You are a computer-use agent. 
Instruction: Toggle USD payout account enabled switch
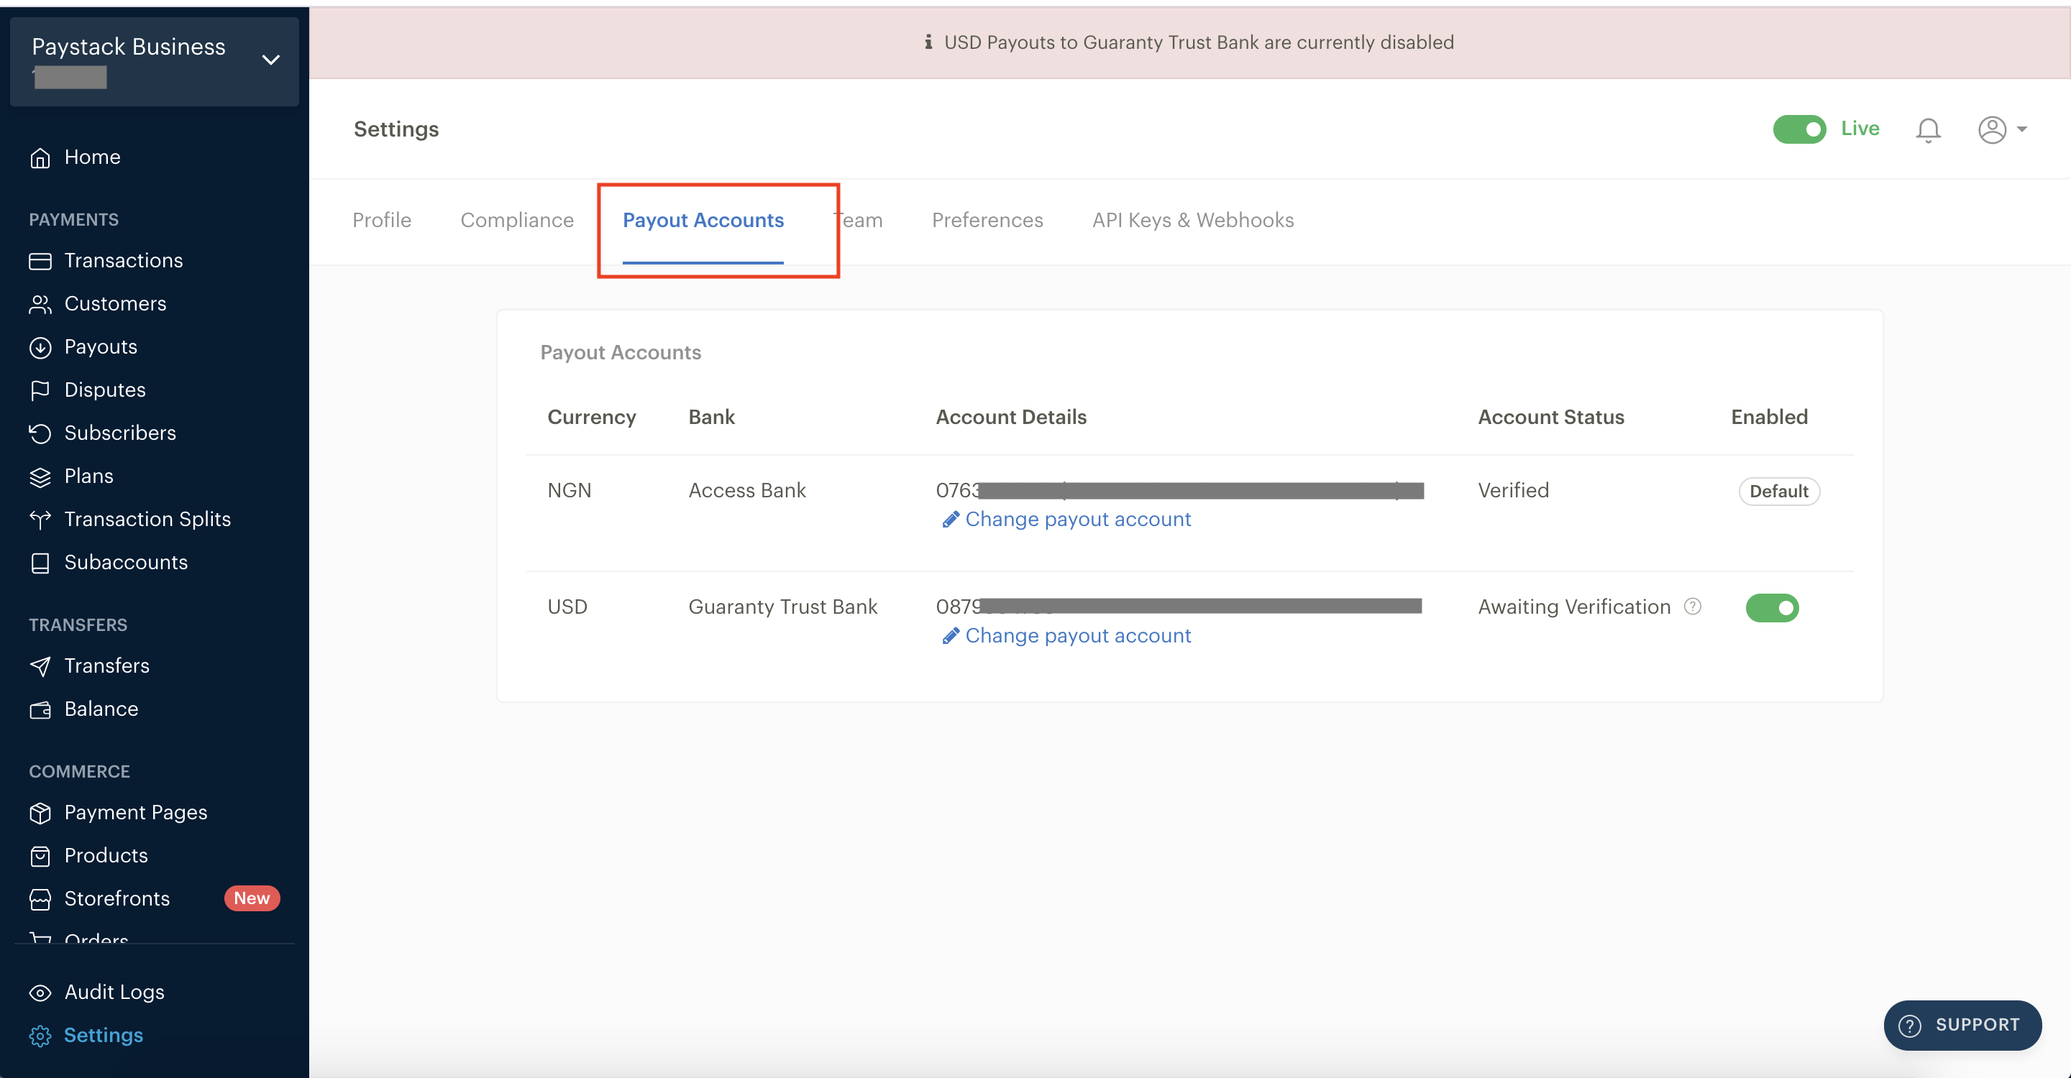point(1773,607)
